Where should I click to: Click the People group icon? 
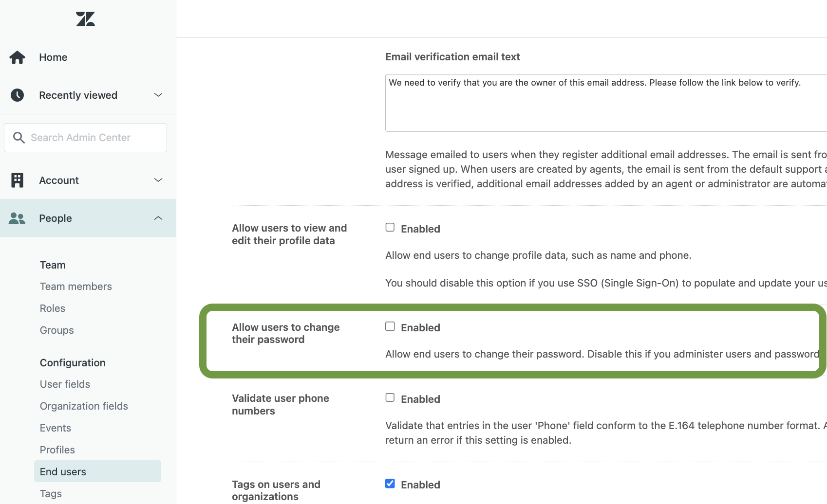click(17, 218)
